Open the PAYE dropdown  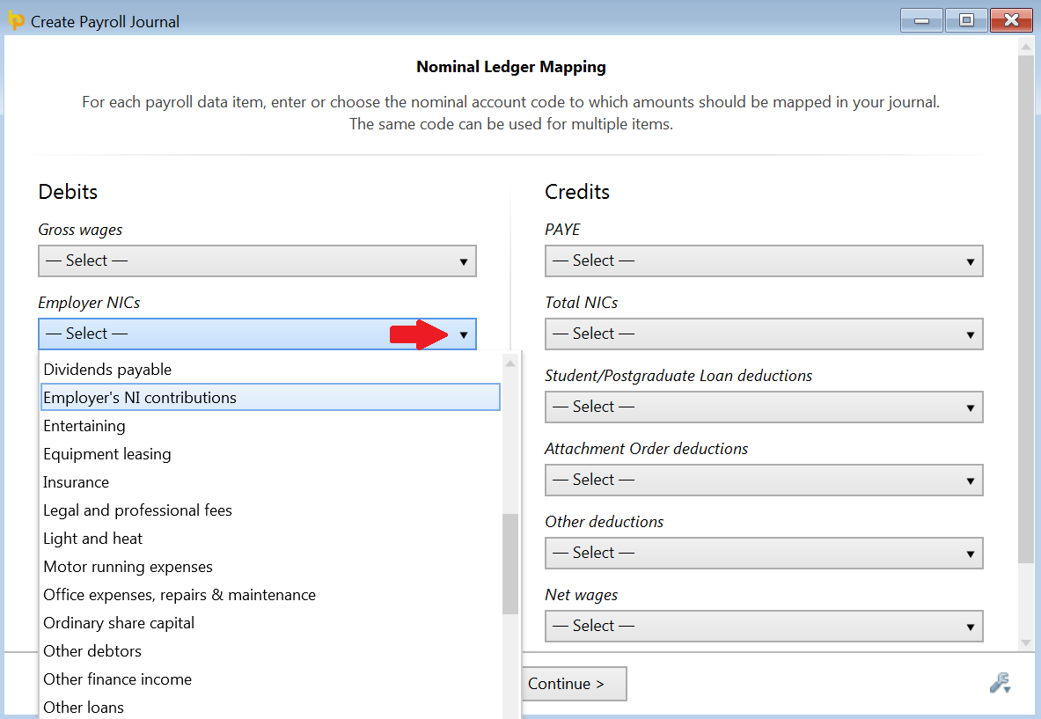coord(764,260)
